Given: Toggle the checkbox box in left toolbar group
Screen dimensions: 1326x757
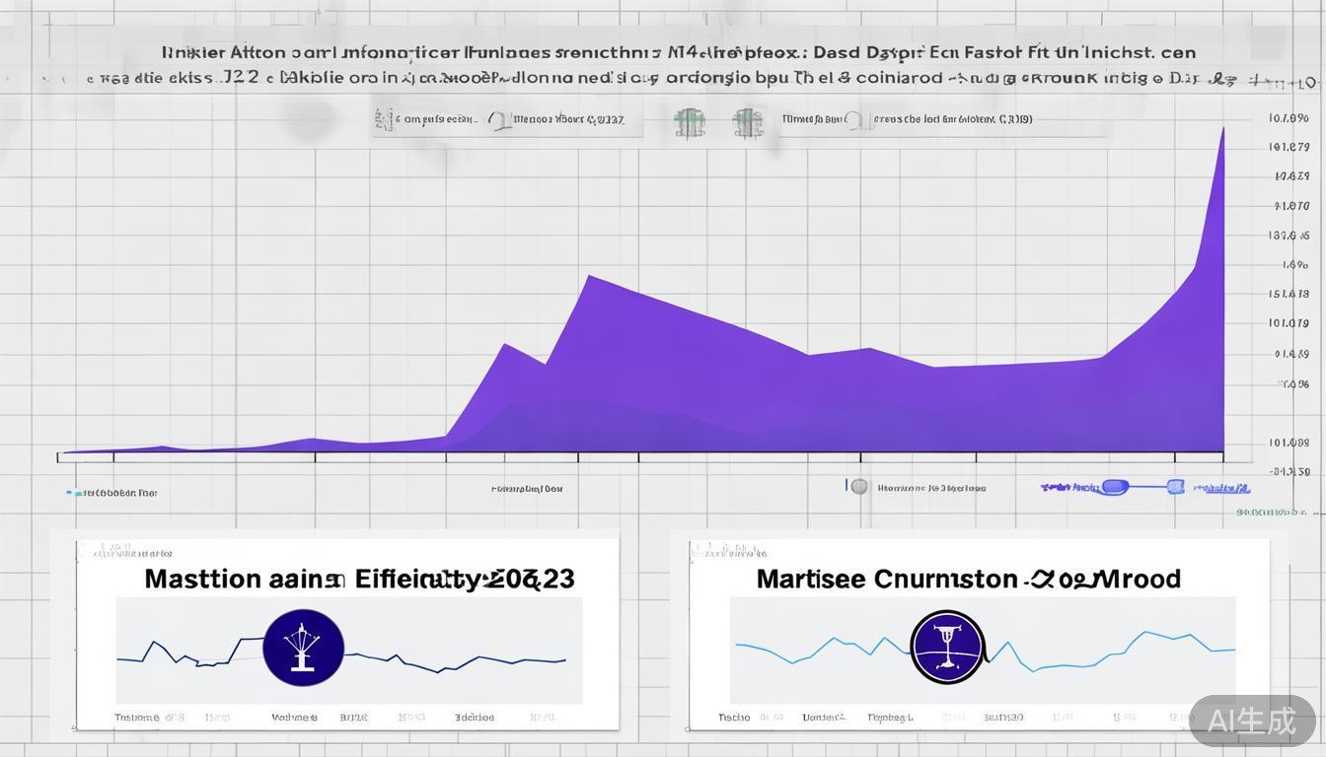Looking at the screenshot, I should tap(499, 121).
